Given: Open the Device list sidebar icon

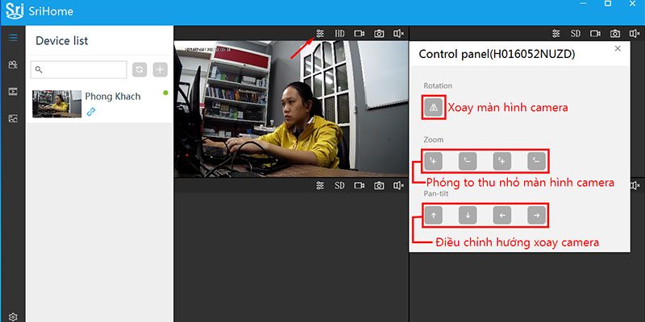Looking at the screenshot, I should tap(13, 38).
